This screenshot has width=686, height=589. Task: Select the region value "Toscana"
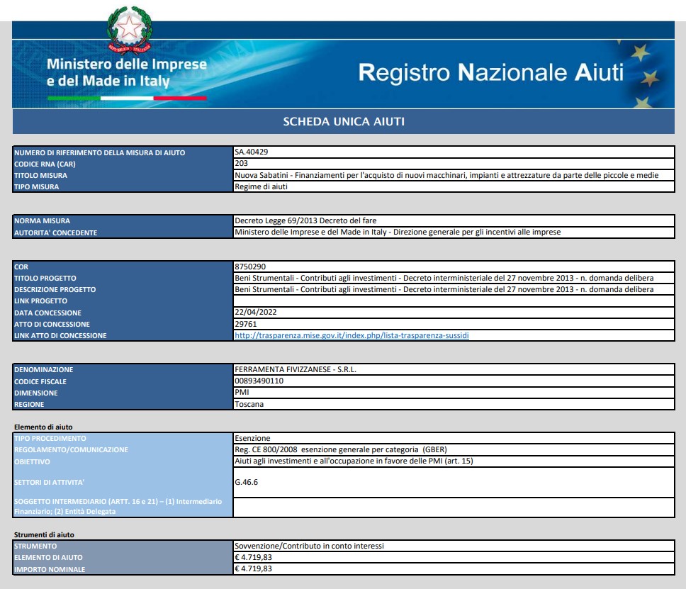(249, 404)
